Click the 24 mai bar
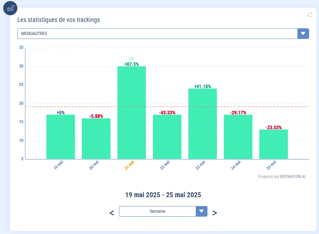The image size is (319, 234). (x=238, y=137)
